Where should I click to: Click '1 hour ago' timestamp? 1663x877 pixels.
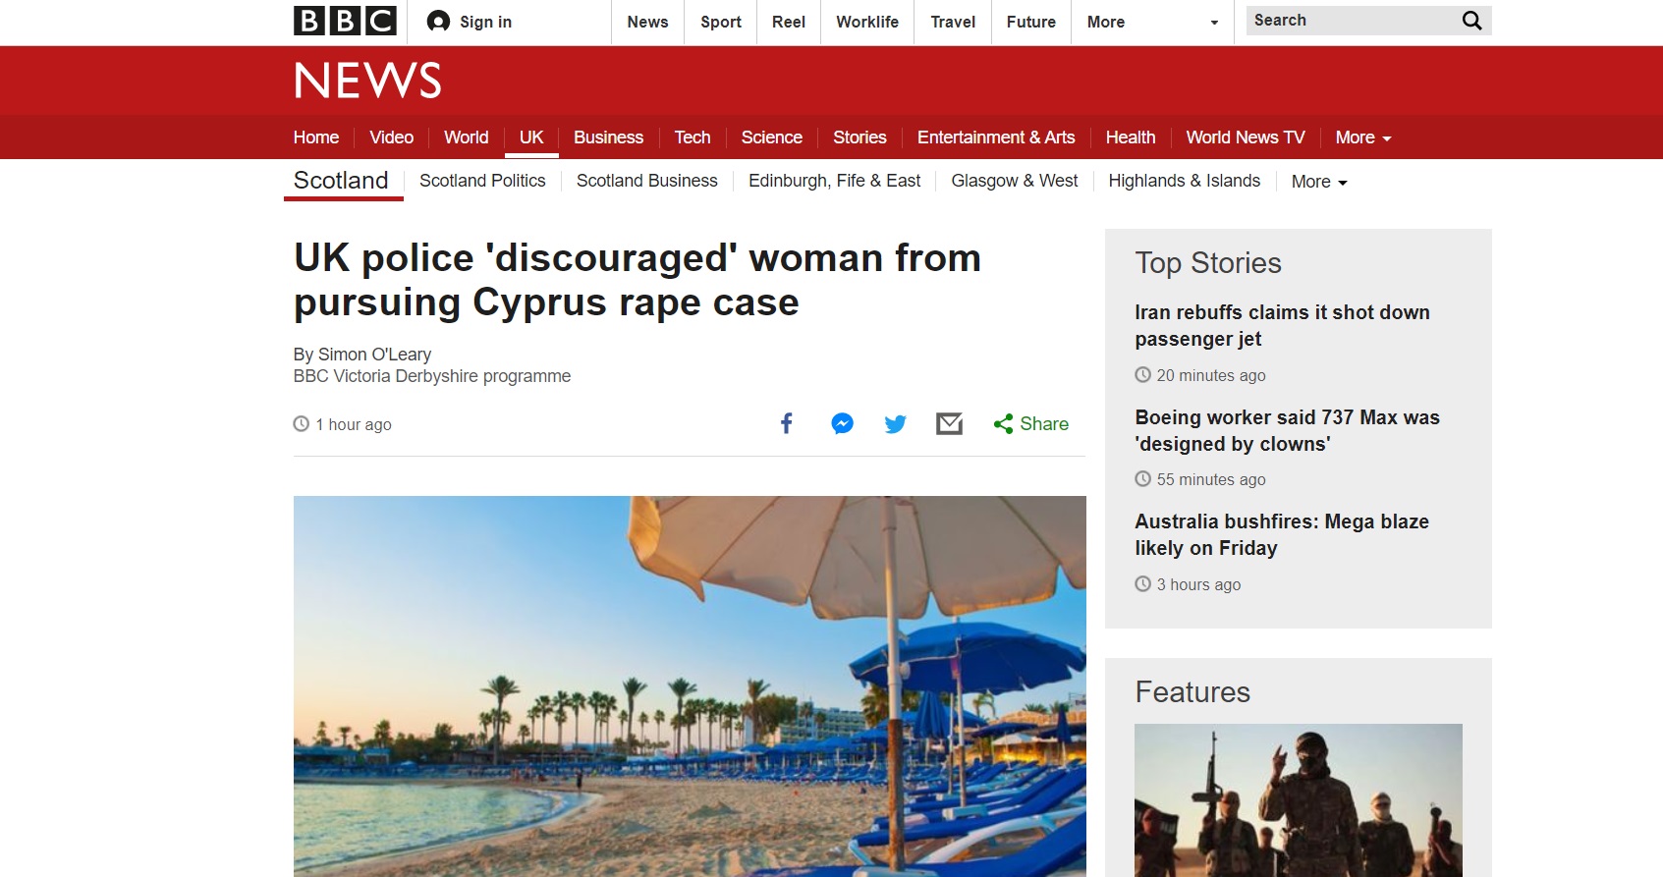[x=354, y=424]
